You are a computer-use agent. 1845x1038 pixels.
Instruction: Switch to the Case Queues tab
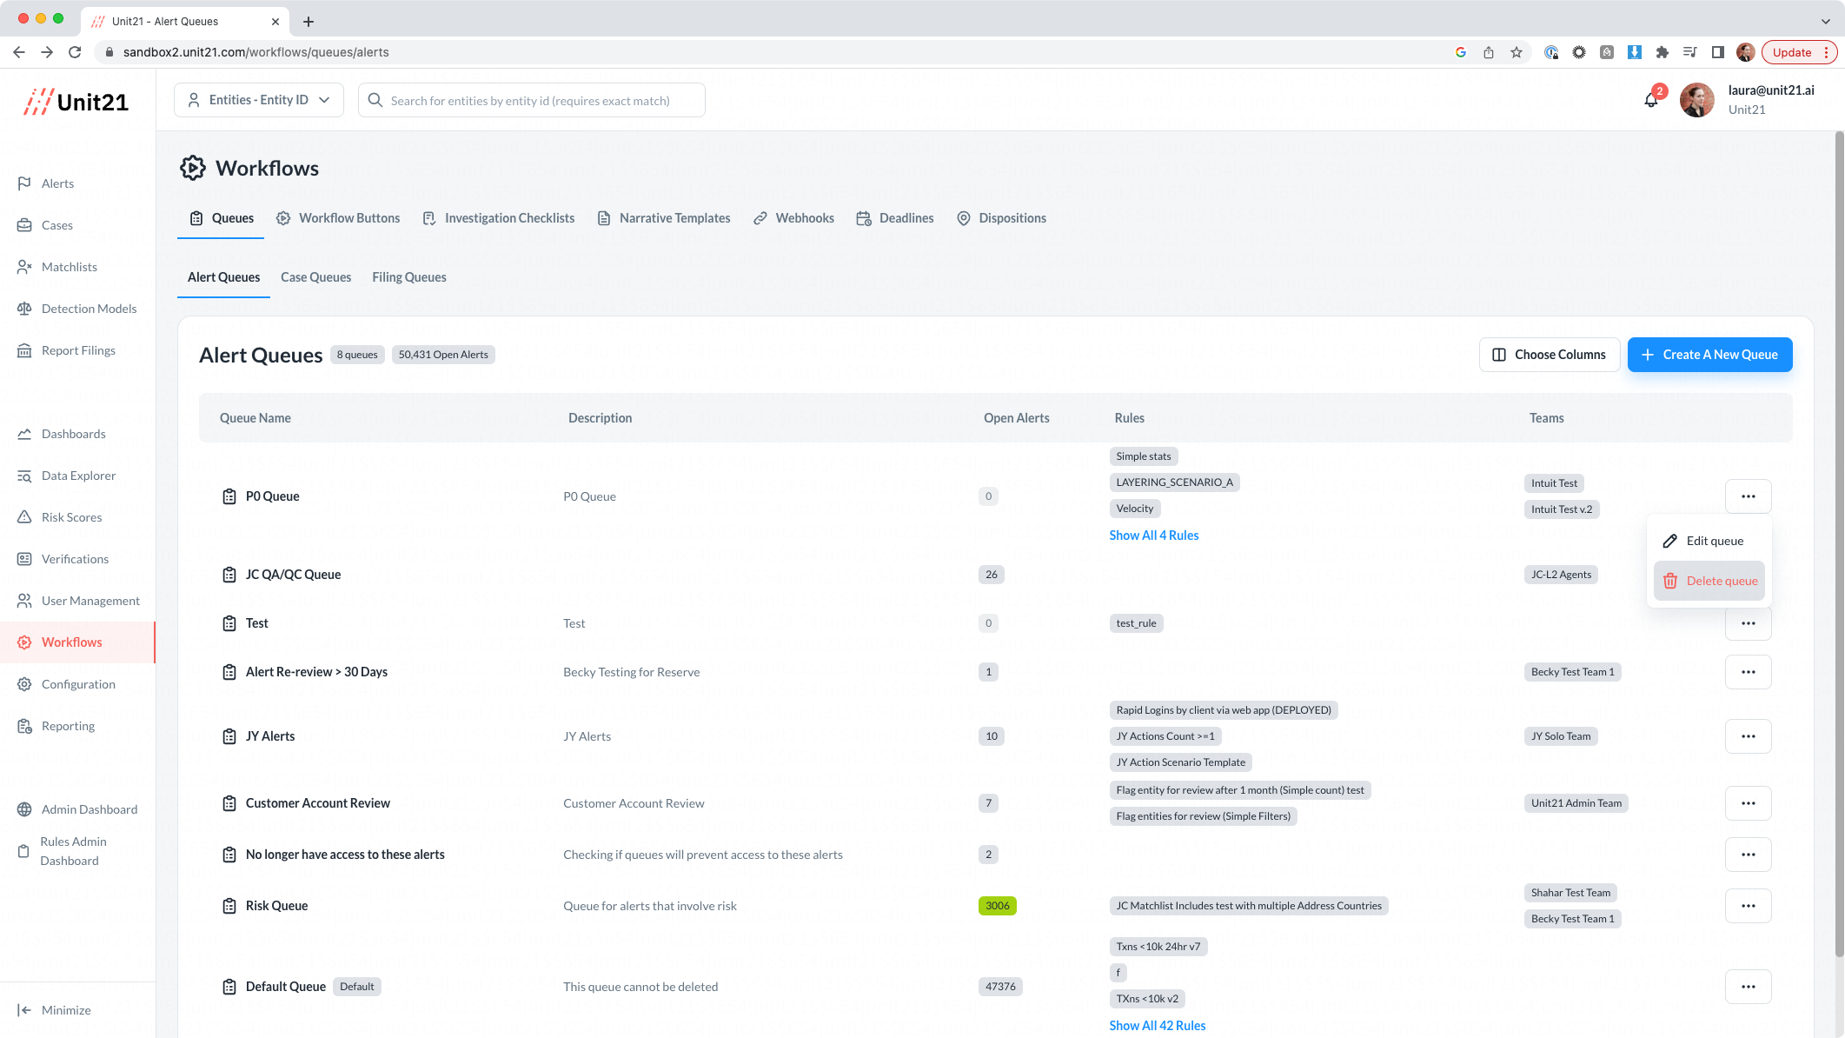[315, 277]
